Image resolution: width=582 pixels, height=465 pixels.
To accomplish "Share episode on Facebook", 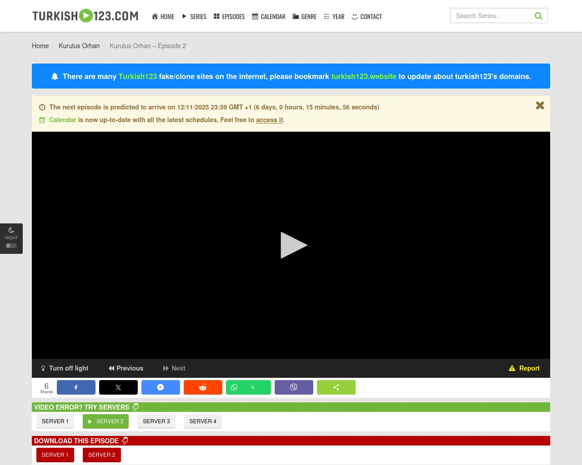I will pyautogui.click(x=76, y=387).
